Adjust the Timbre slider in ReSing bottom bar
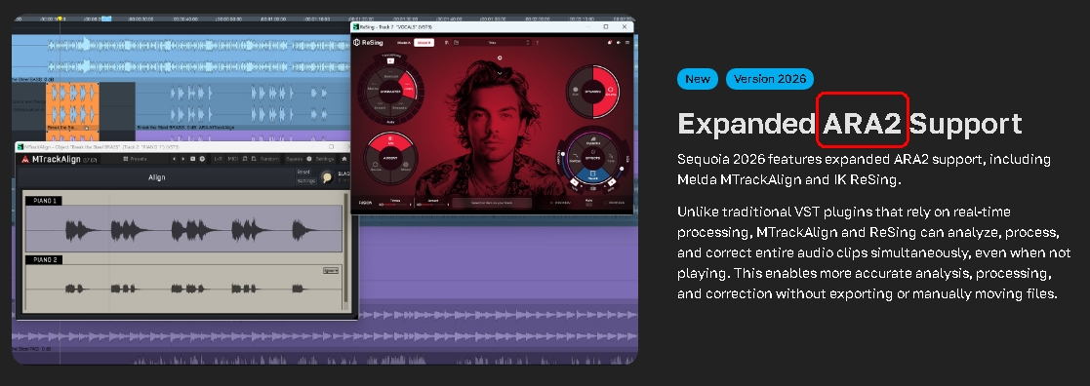This screenshot has height=386, width=1090. [395, 204]
